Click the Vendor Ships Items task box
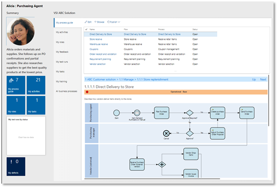Screen dimensions: 278x188 click(191, 154)
